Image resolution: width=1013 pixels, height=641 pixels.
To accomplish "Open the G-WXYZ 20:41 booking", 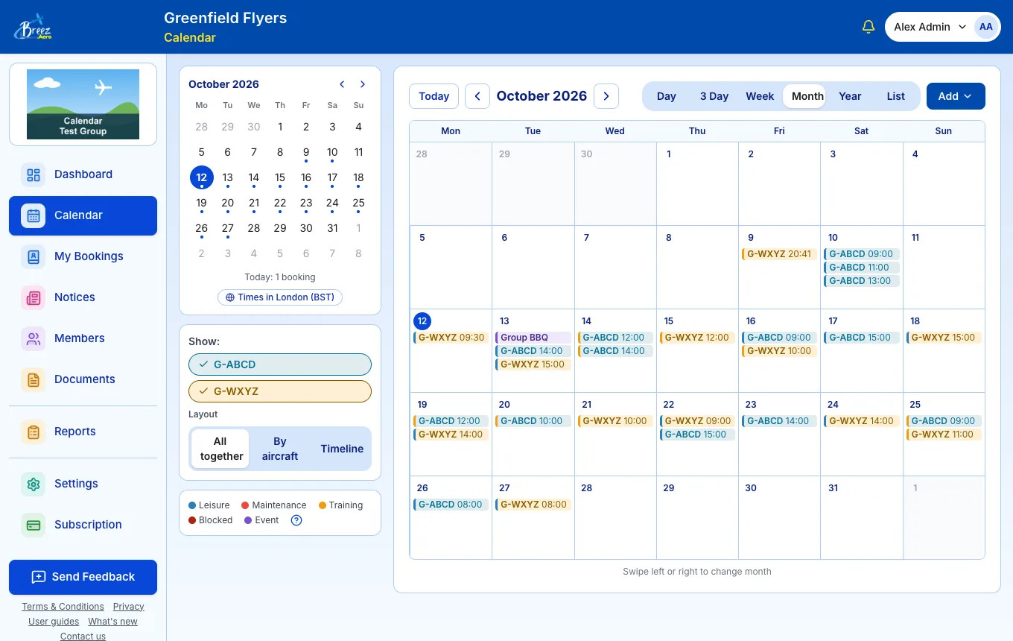I will [x=779, y=254].
